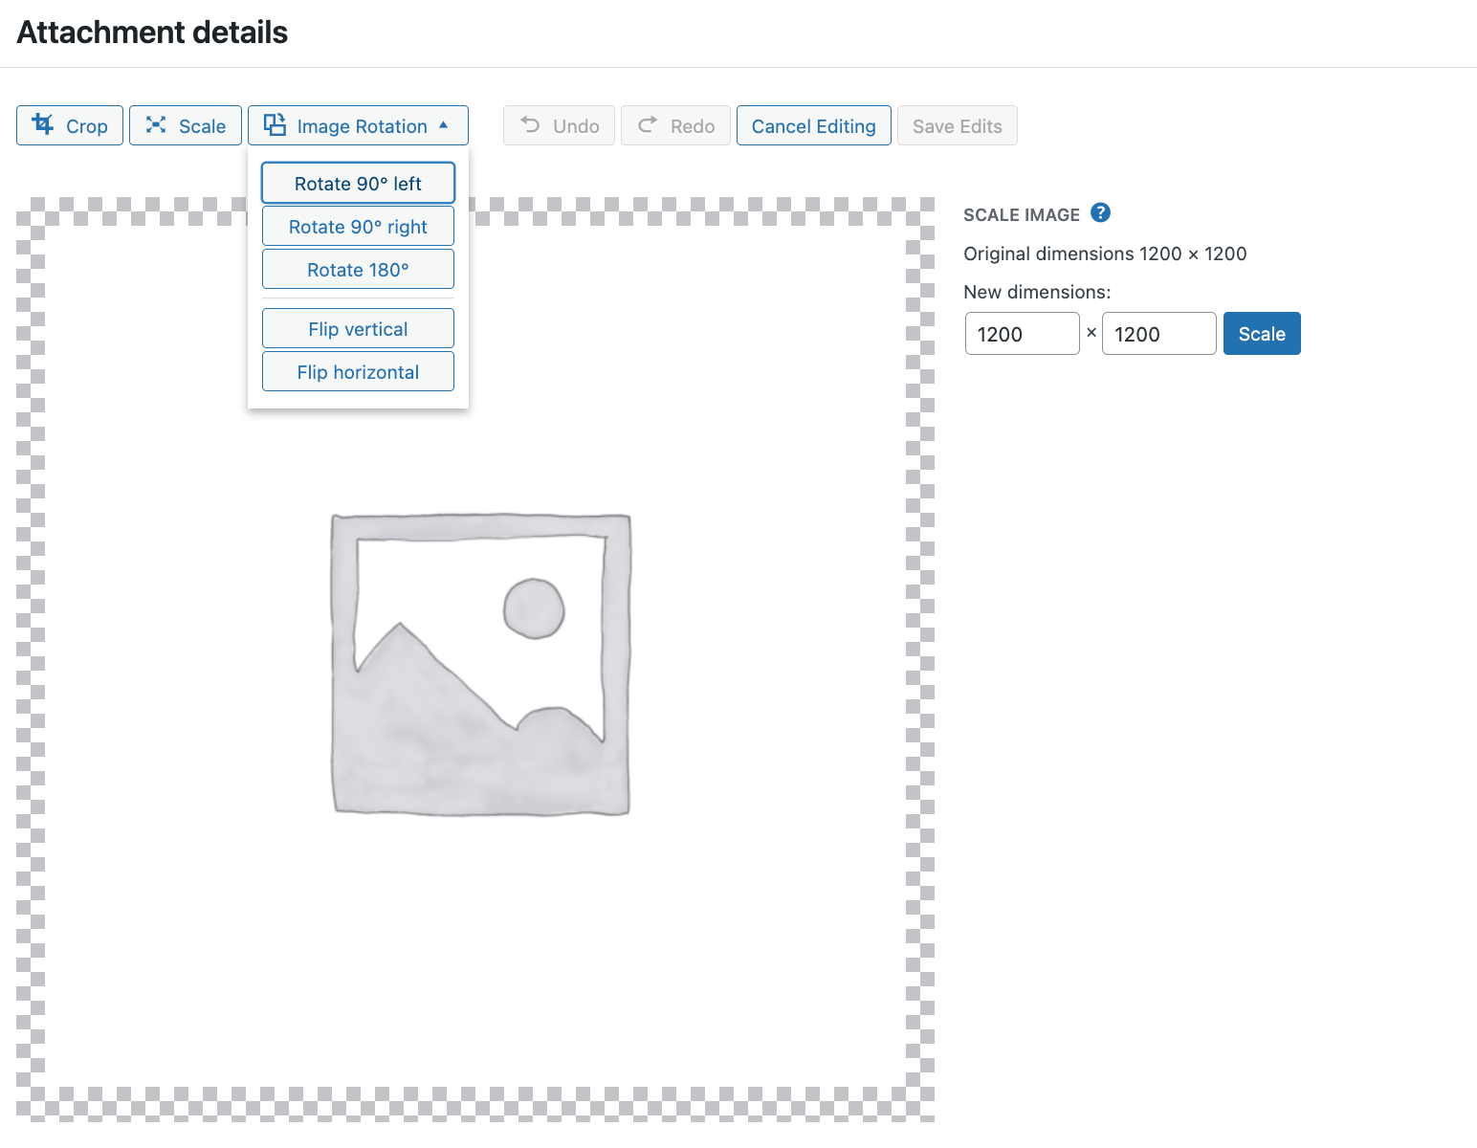This screenshot has width=1477, height=1148.
Task: Collapse the Image Rotation dropdown chevron
Action: click(444, 124)
